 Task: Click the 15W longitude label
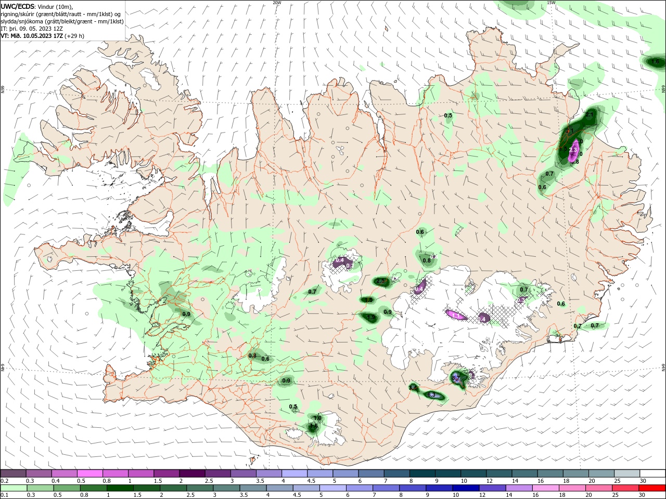(551, 3)
